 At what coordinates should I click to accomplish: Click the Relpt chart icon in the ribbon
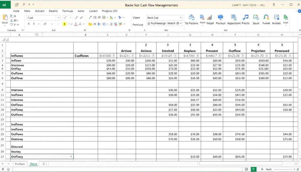click(x=210, y=18)
